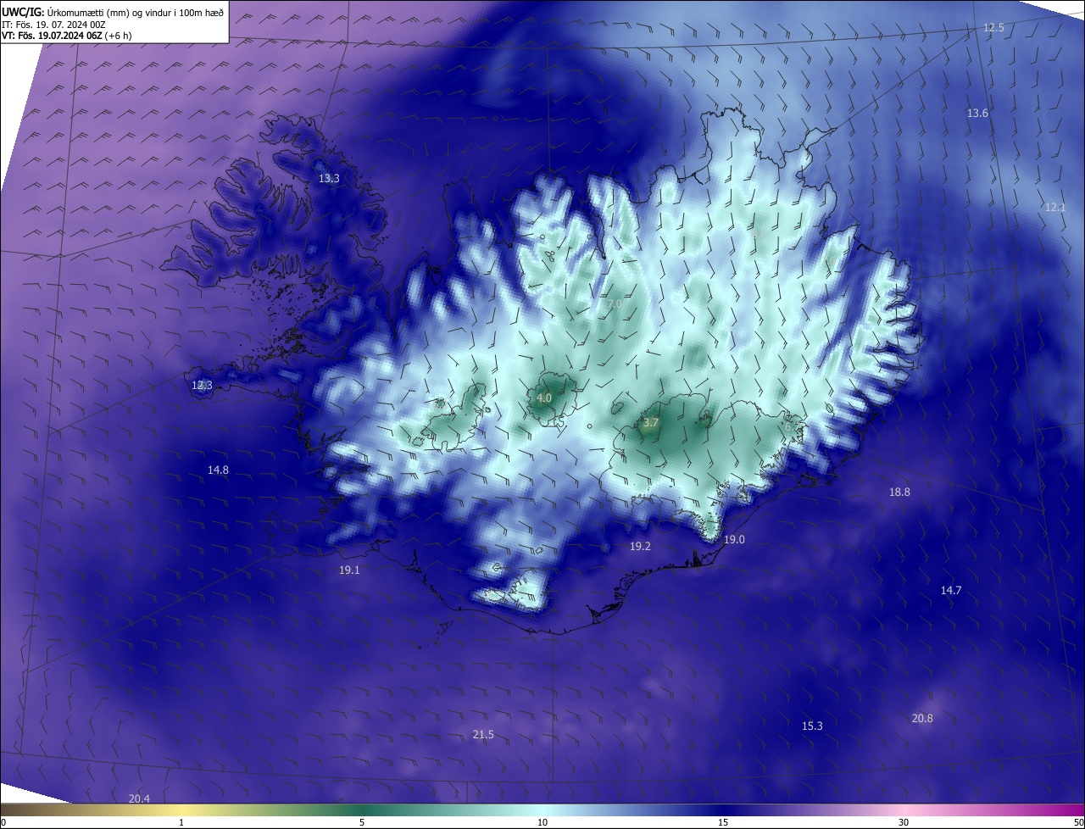The height and width of the screenshot is (829, 1085).
Task: Click the 0 tick label on the colour scale
Action: (3, 822)
